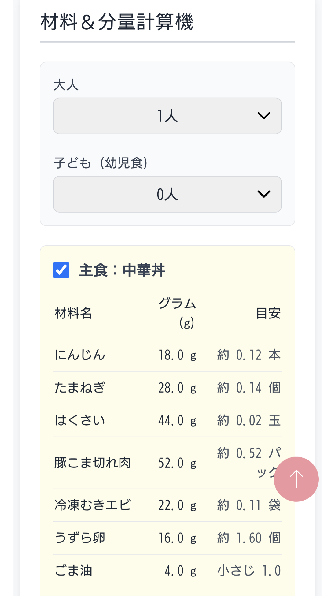Select the はくさい ingredient name

pos(80,421)
